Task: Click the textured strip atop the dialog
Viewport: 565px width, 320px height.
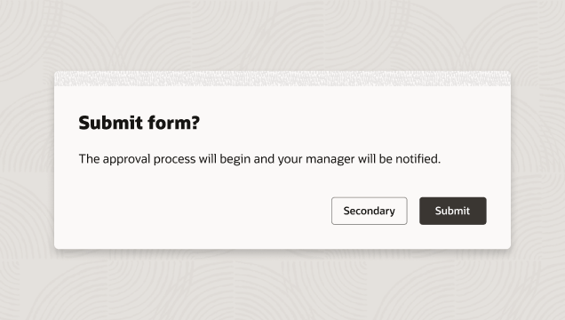Action: click(x=282, y=78)
